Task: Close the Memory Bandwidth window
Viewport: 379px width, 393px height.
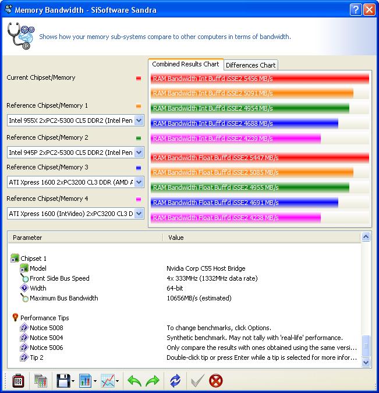Action: pos(370,10)
